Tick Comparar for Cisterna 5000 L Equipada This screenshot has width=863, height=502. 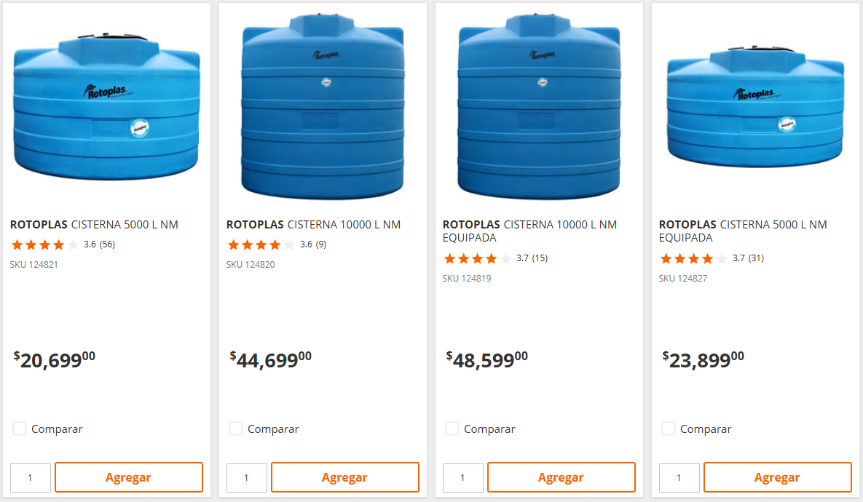(x=669, y=429)
